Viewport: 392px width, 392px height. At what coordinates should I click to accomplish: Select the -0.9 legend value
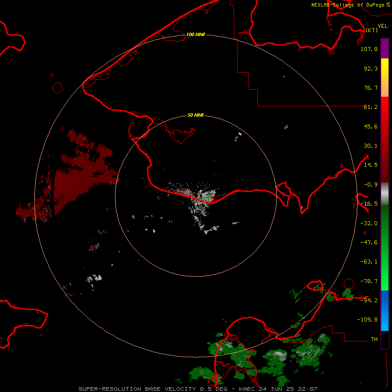click(x=371, y=185)
